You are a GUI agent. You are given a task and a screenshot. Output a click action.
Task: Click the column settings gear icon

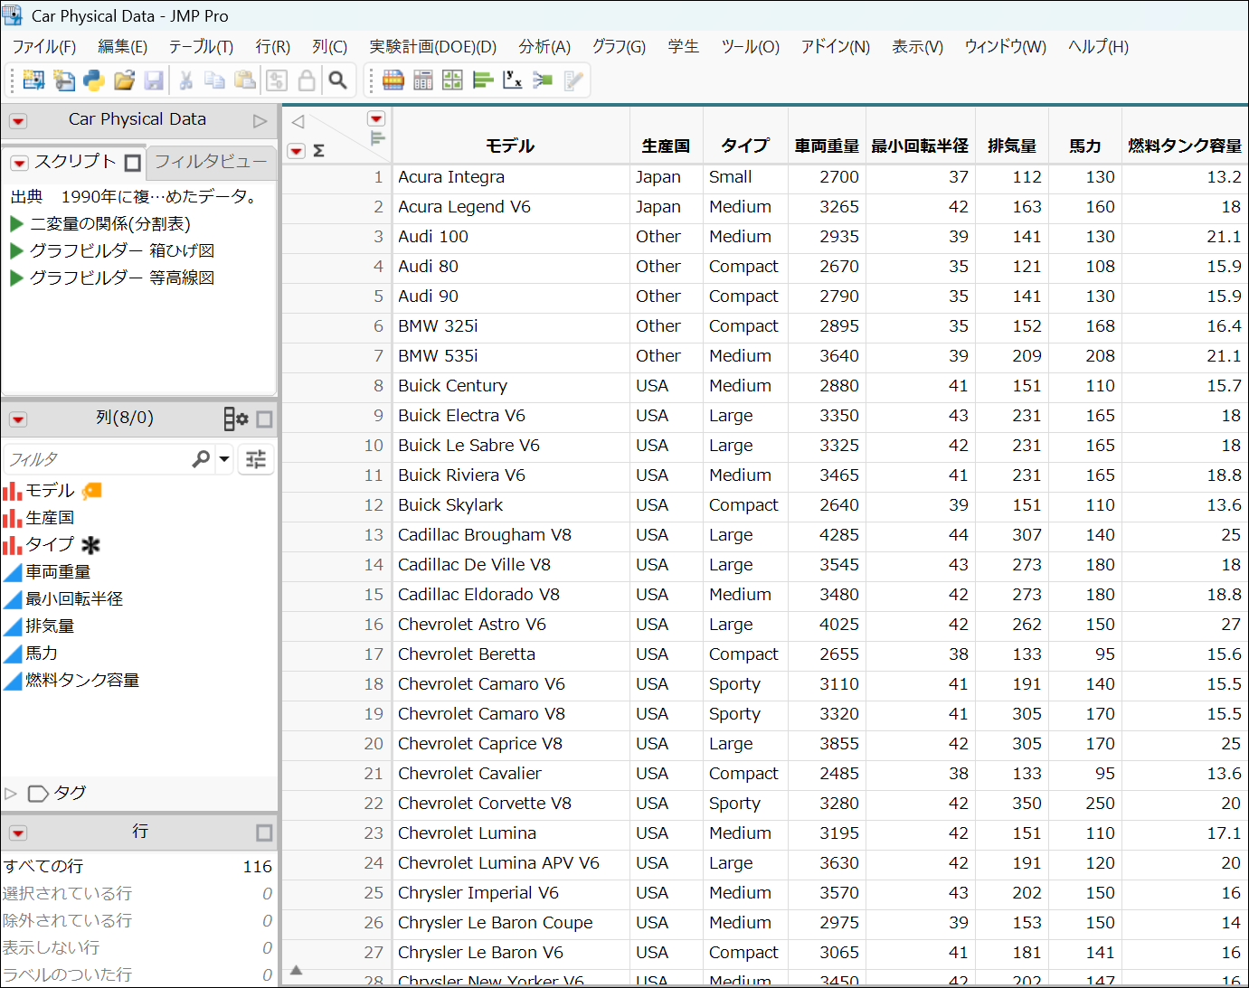[x=236, y=419]
